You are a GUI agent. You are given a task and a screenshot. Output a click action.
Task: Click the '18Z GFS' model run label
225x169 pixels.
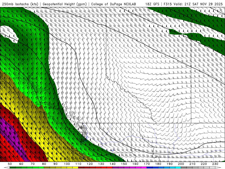(x=152, y=4)
